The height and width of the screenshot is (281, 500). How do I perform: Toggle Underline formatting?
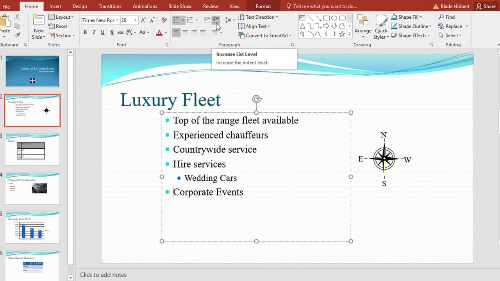pos(103,32)
